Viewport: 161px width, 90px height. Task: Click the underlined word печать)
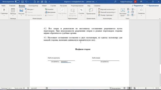[x=64, y=62]
